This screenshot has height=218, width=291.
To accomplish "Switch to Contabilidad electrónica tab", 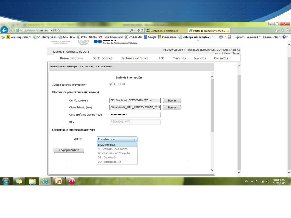I will [166, 31].
